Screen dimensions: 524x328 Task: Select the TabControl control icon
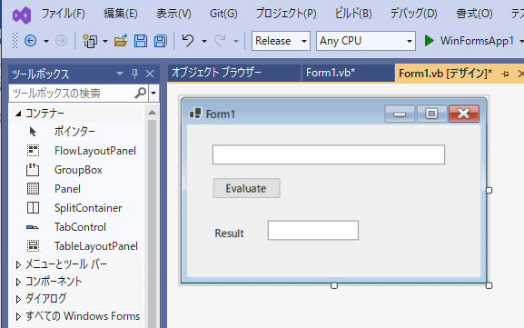[33, 227]
